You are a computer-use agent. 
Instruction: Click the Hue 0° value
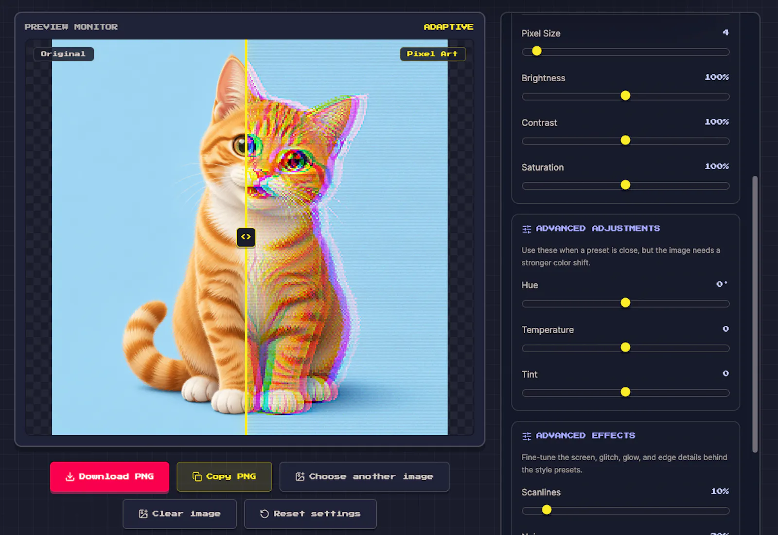pyautogui.click(x=722, y=285)
